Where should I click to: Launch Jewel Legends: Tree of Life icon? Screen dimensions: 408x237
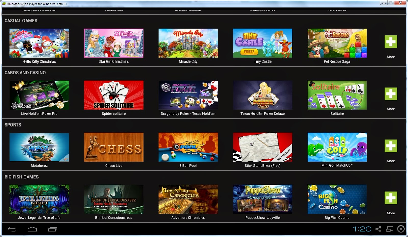pyautogui.click(x=39, y=199)
